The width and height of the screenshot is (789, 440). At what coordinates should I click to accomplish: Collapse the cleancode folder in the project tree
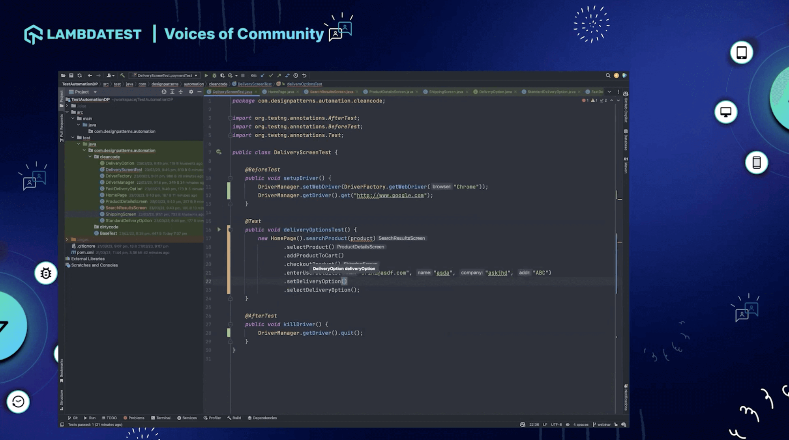click(x=90, y=157)
